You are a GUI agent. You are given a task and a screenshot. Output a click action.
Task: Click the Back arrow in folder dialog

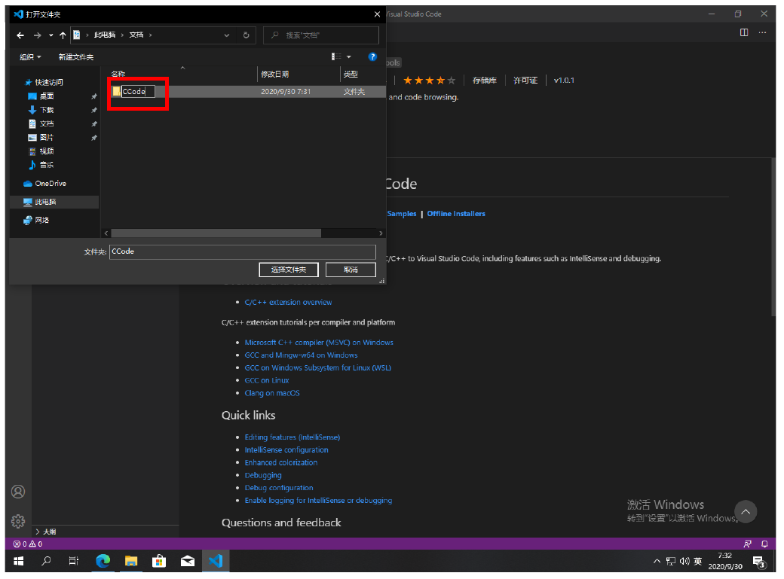20,35
